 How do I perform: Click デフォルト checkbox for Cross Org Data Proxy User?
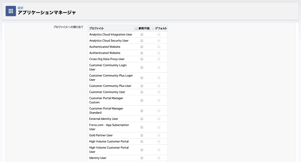pyautogui.click(x=159, y=59)
